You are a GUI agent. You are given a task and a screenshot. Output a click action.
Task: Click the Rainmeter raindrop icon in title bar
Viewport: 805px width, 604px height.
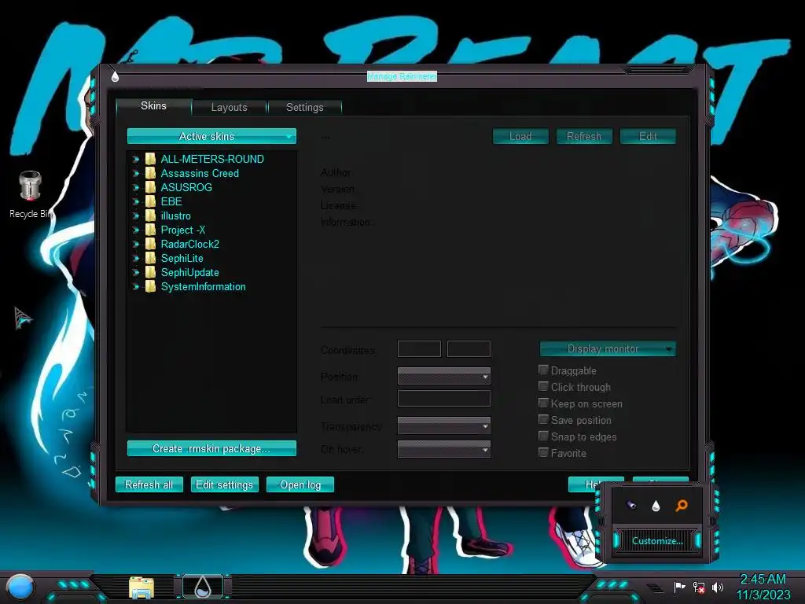[115, 76]
